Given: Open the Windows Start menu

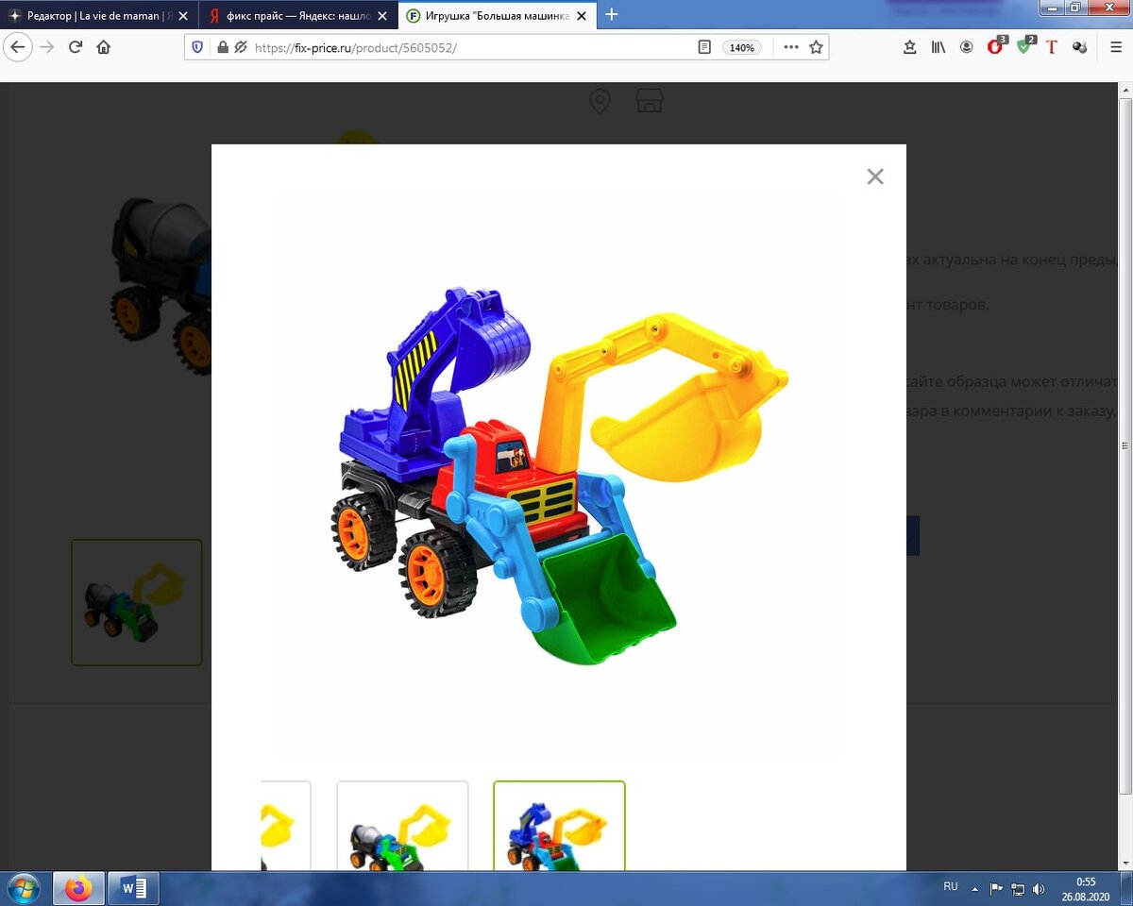Looking at the screenshot, I should pos(22,889).
